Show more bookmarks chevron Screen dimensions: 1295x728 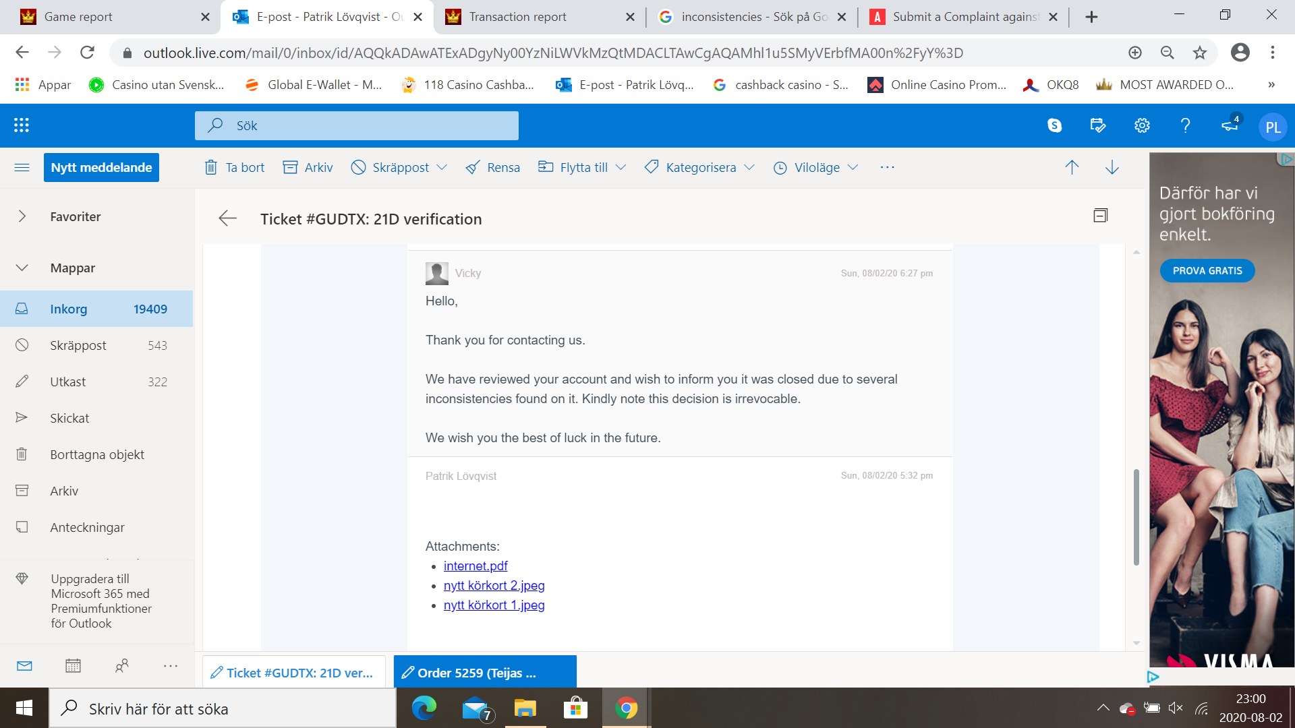tap(1271, 85)
